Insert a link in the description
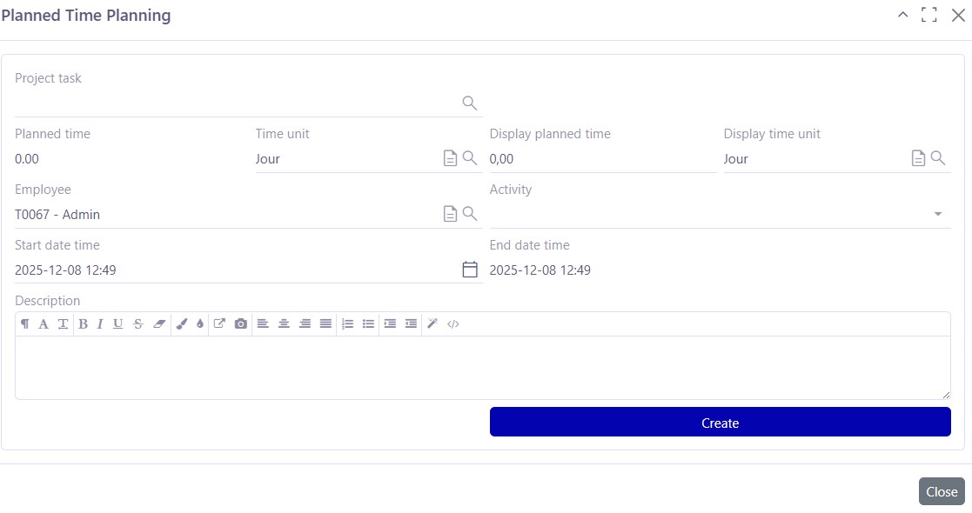Viewport: 972px width, 513px height. pyautogui.click(x=220, y=323)
